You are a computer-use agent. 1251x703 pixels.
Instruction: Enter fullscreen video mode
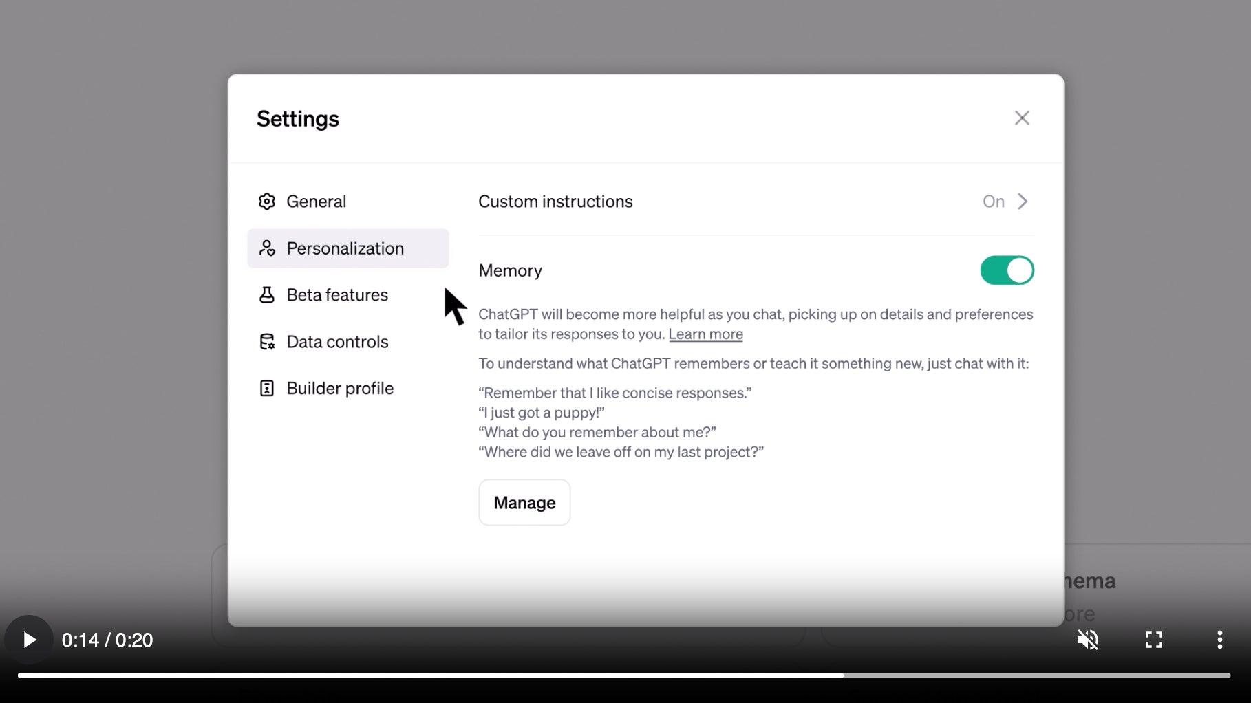pos(1154,640)
